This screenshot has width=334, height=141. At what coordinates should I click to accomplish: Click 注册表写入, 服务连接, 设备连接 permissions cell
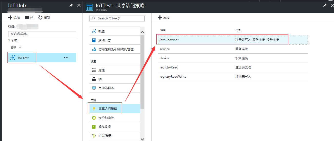point(257,40)
